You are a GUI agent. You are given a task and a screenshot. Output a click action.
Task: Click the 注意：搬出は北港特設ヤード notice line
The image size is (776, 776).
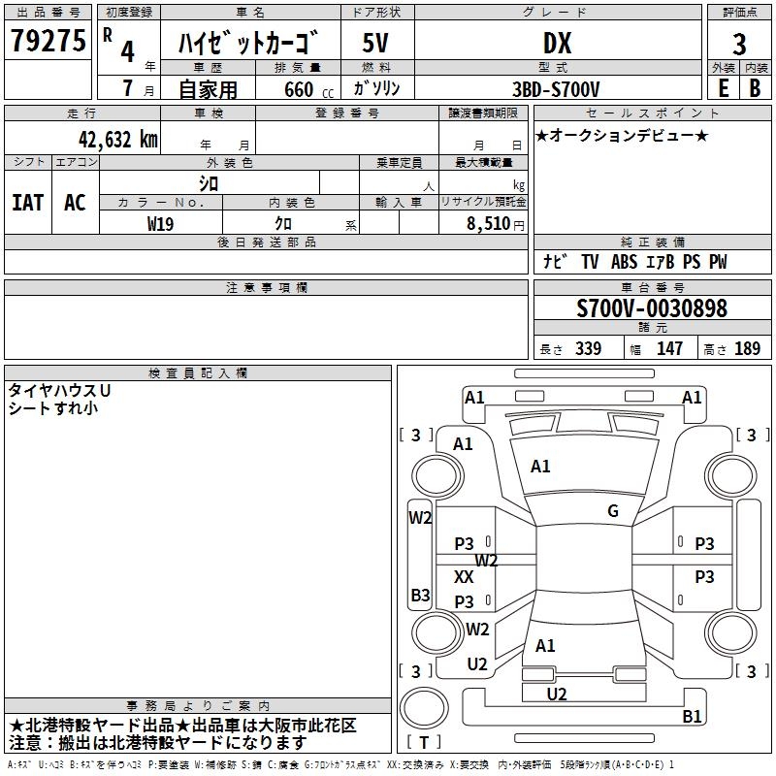pos(158,743)
